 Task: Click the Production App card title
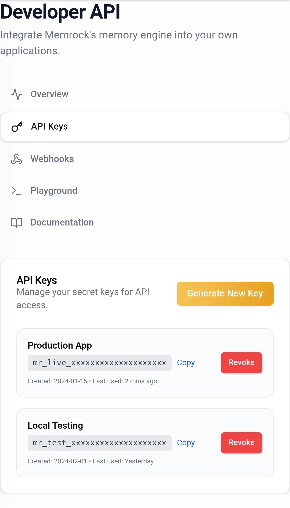60,345
